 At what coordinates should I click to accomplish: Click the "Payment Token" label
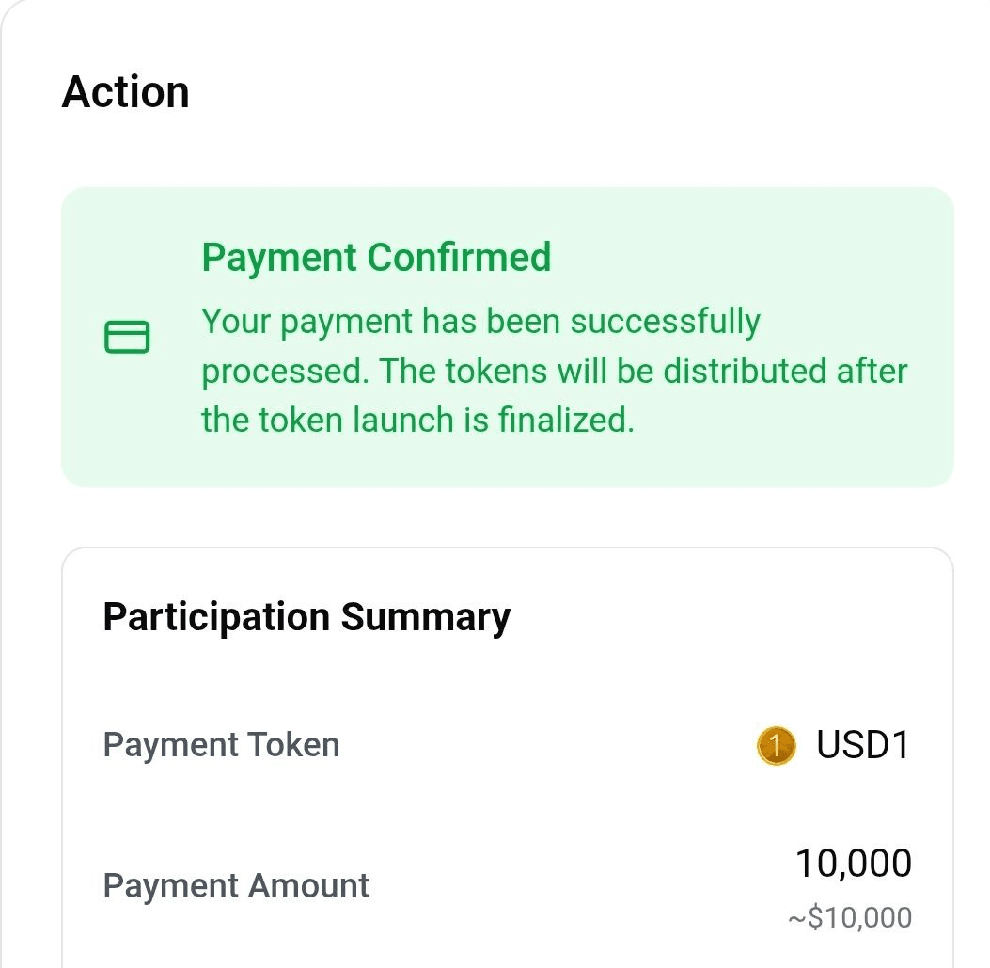[221, 745]
